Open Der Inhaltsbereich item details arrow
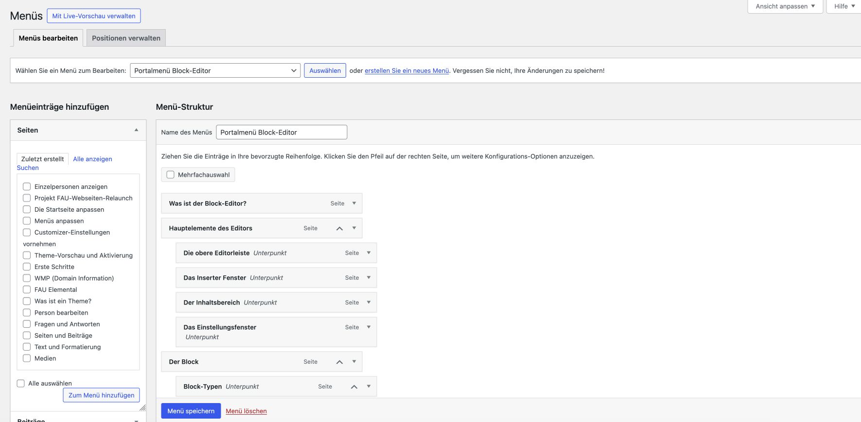The image size is (861, 422). click(x=369, y=303)
